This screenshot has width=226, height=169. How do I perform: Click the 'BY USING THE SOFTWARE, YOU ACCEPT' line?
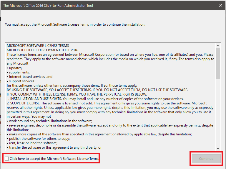(97, 90)
